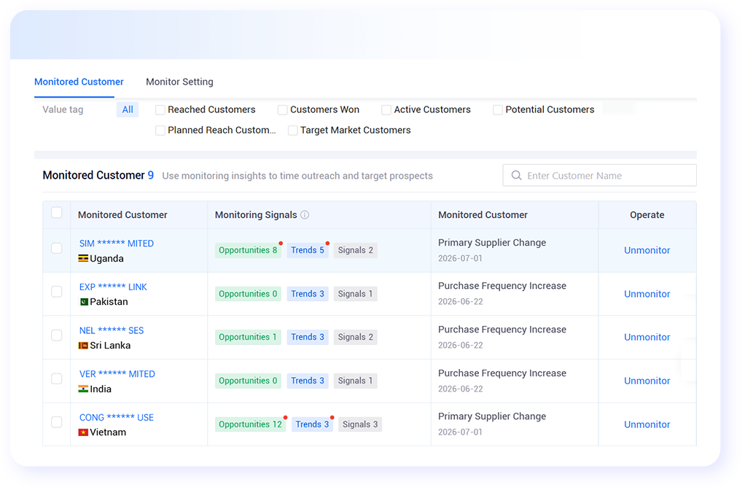Unmonitor the CONG ****** USE customer

(x=647, y=425)
